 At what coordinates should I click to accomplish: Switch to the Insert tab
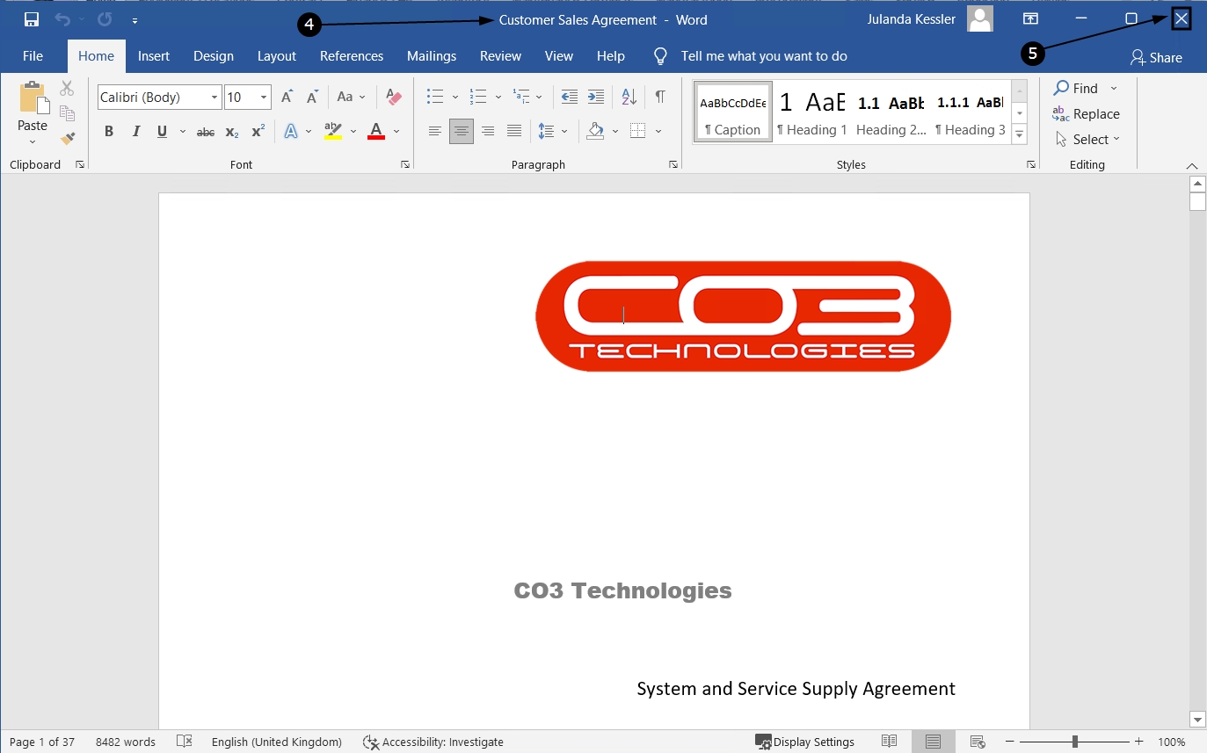tap(154, 56)
